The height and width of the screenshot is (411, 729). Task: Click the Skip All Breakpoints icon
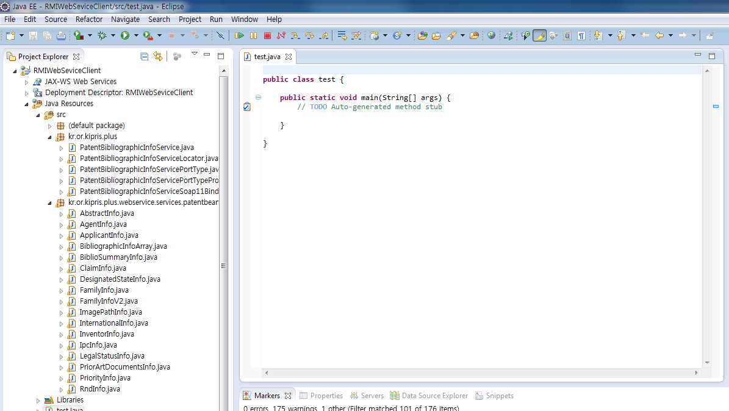pyautogui.click(x=220, y=36)
